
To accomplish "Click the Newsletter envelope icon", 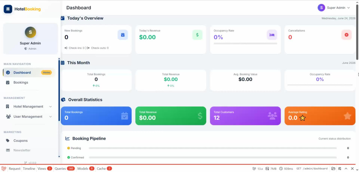I will coord(8,150).
